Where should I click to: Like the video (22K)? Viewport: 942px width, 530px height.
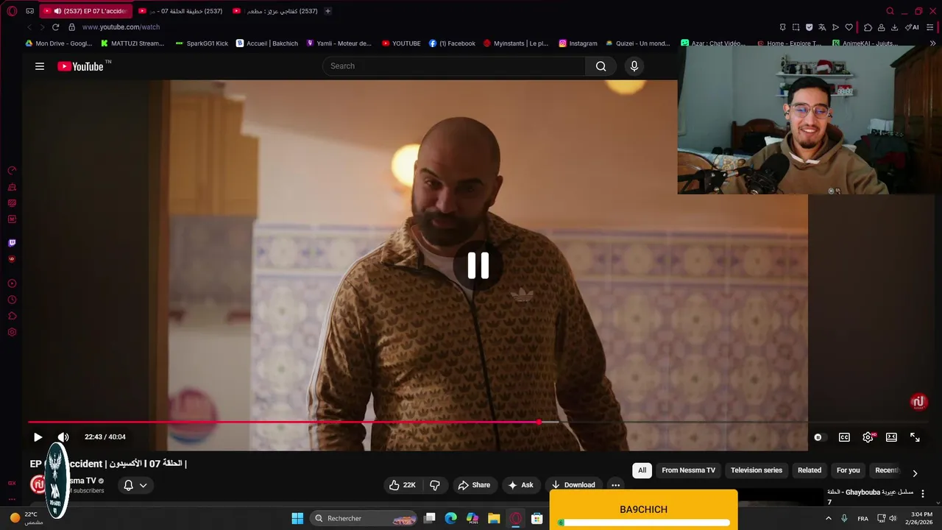point(403,485)
